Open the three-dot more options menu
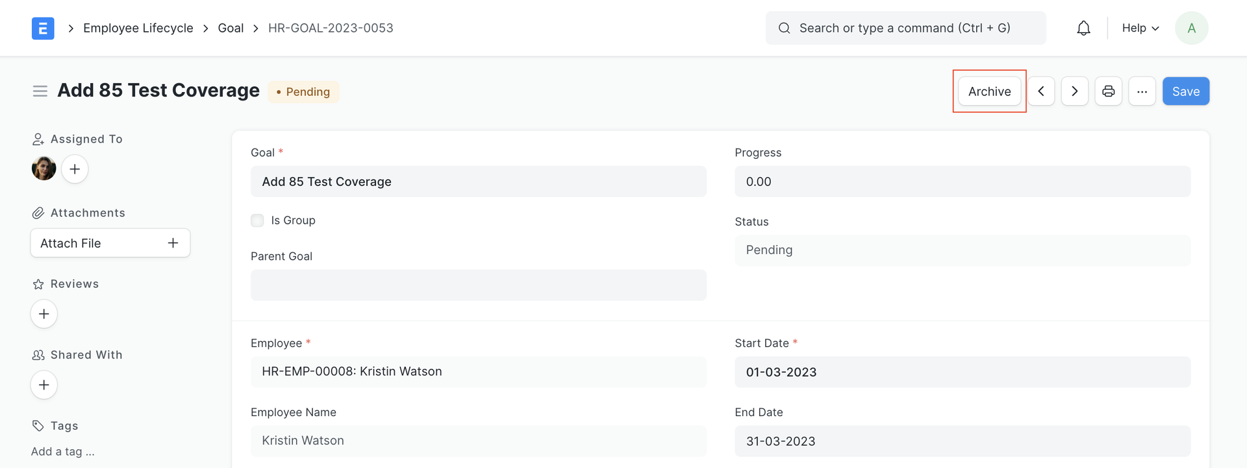 [x=1142, y=91]
